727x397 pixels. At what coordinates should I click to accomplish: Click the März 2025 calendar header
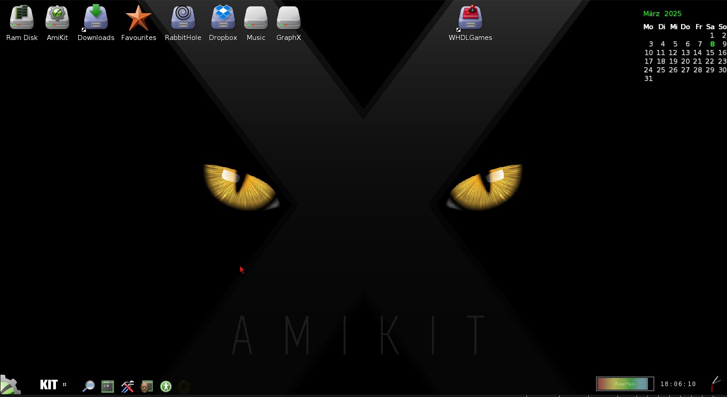(662, 14)
